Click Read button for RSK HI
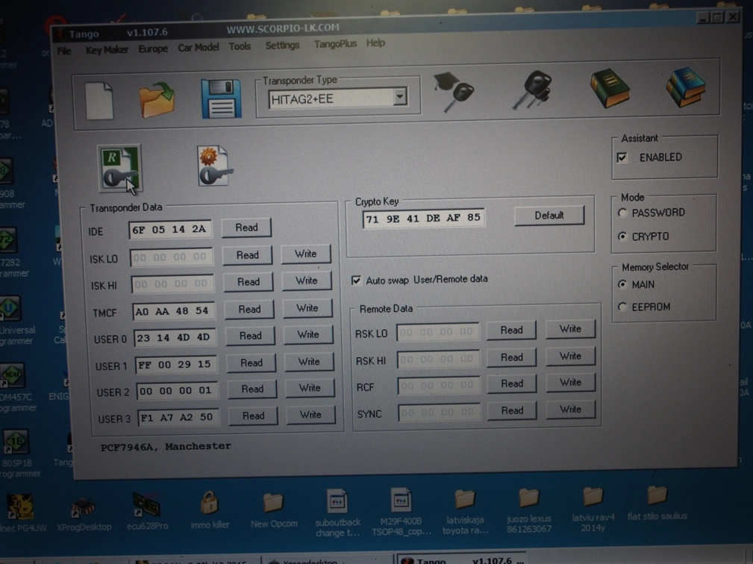This screenshot has width=753, height=564. point(511,357)
